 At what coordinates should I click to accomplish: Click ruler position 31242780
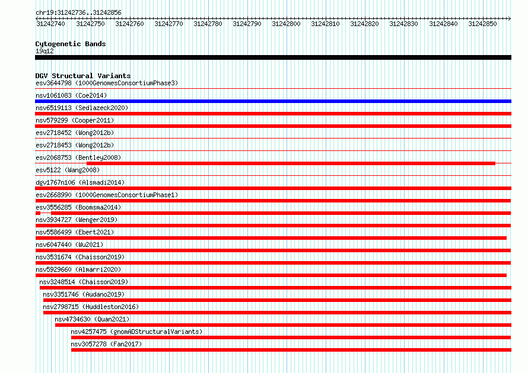208,24
